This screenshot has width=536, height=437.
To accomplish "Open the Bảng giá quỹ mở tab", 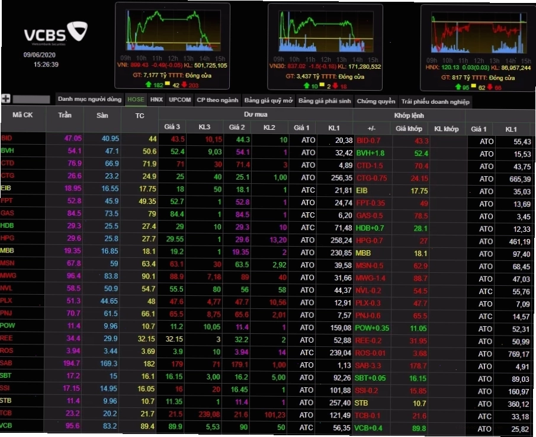I will [268, 101].
